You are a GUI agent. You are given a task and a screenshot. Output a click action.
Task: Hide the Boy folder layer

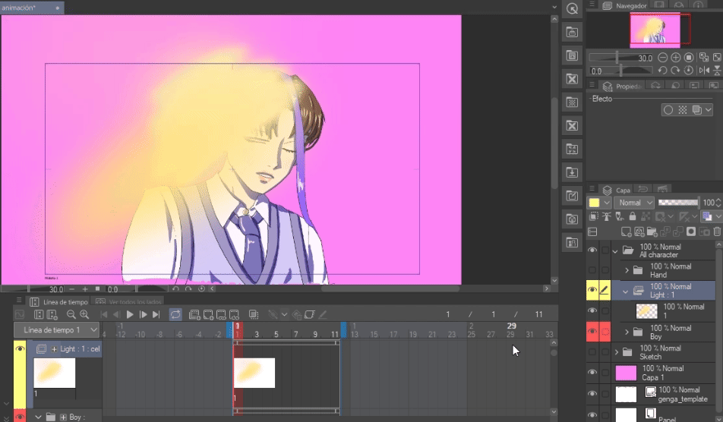pos(592,332)
